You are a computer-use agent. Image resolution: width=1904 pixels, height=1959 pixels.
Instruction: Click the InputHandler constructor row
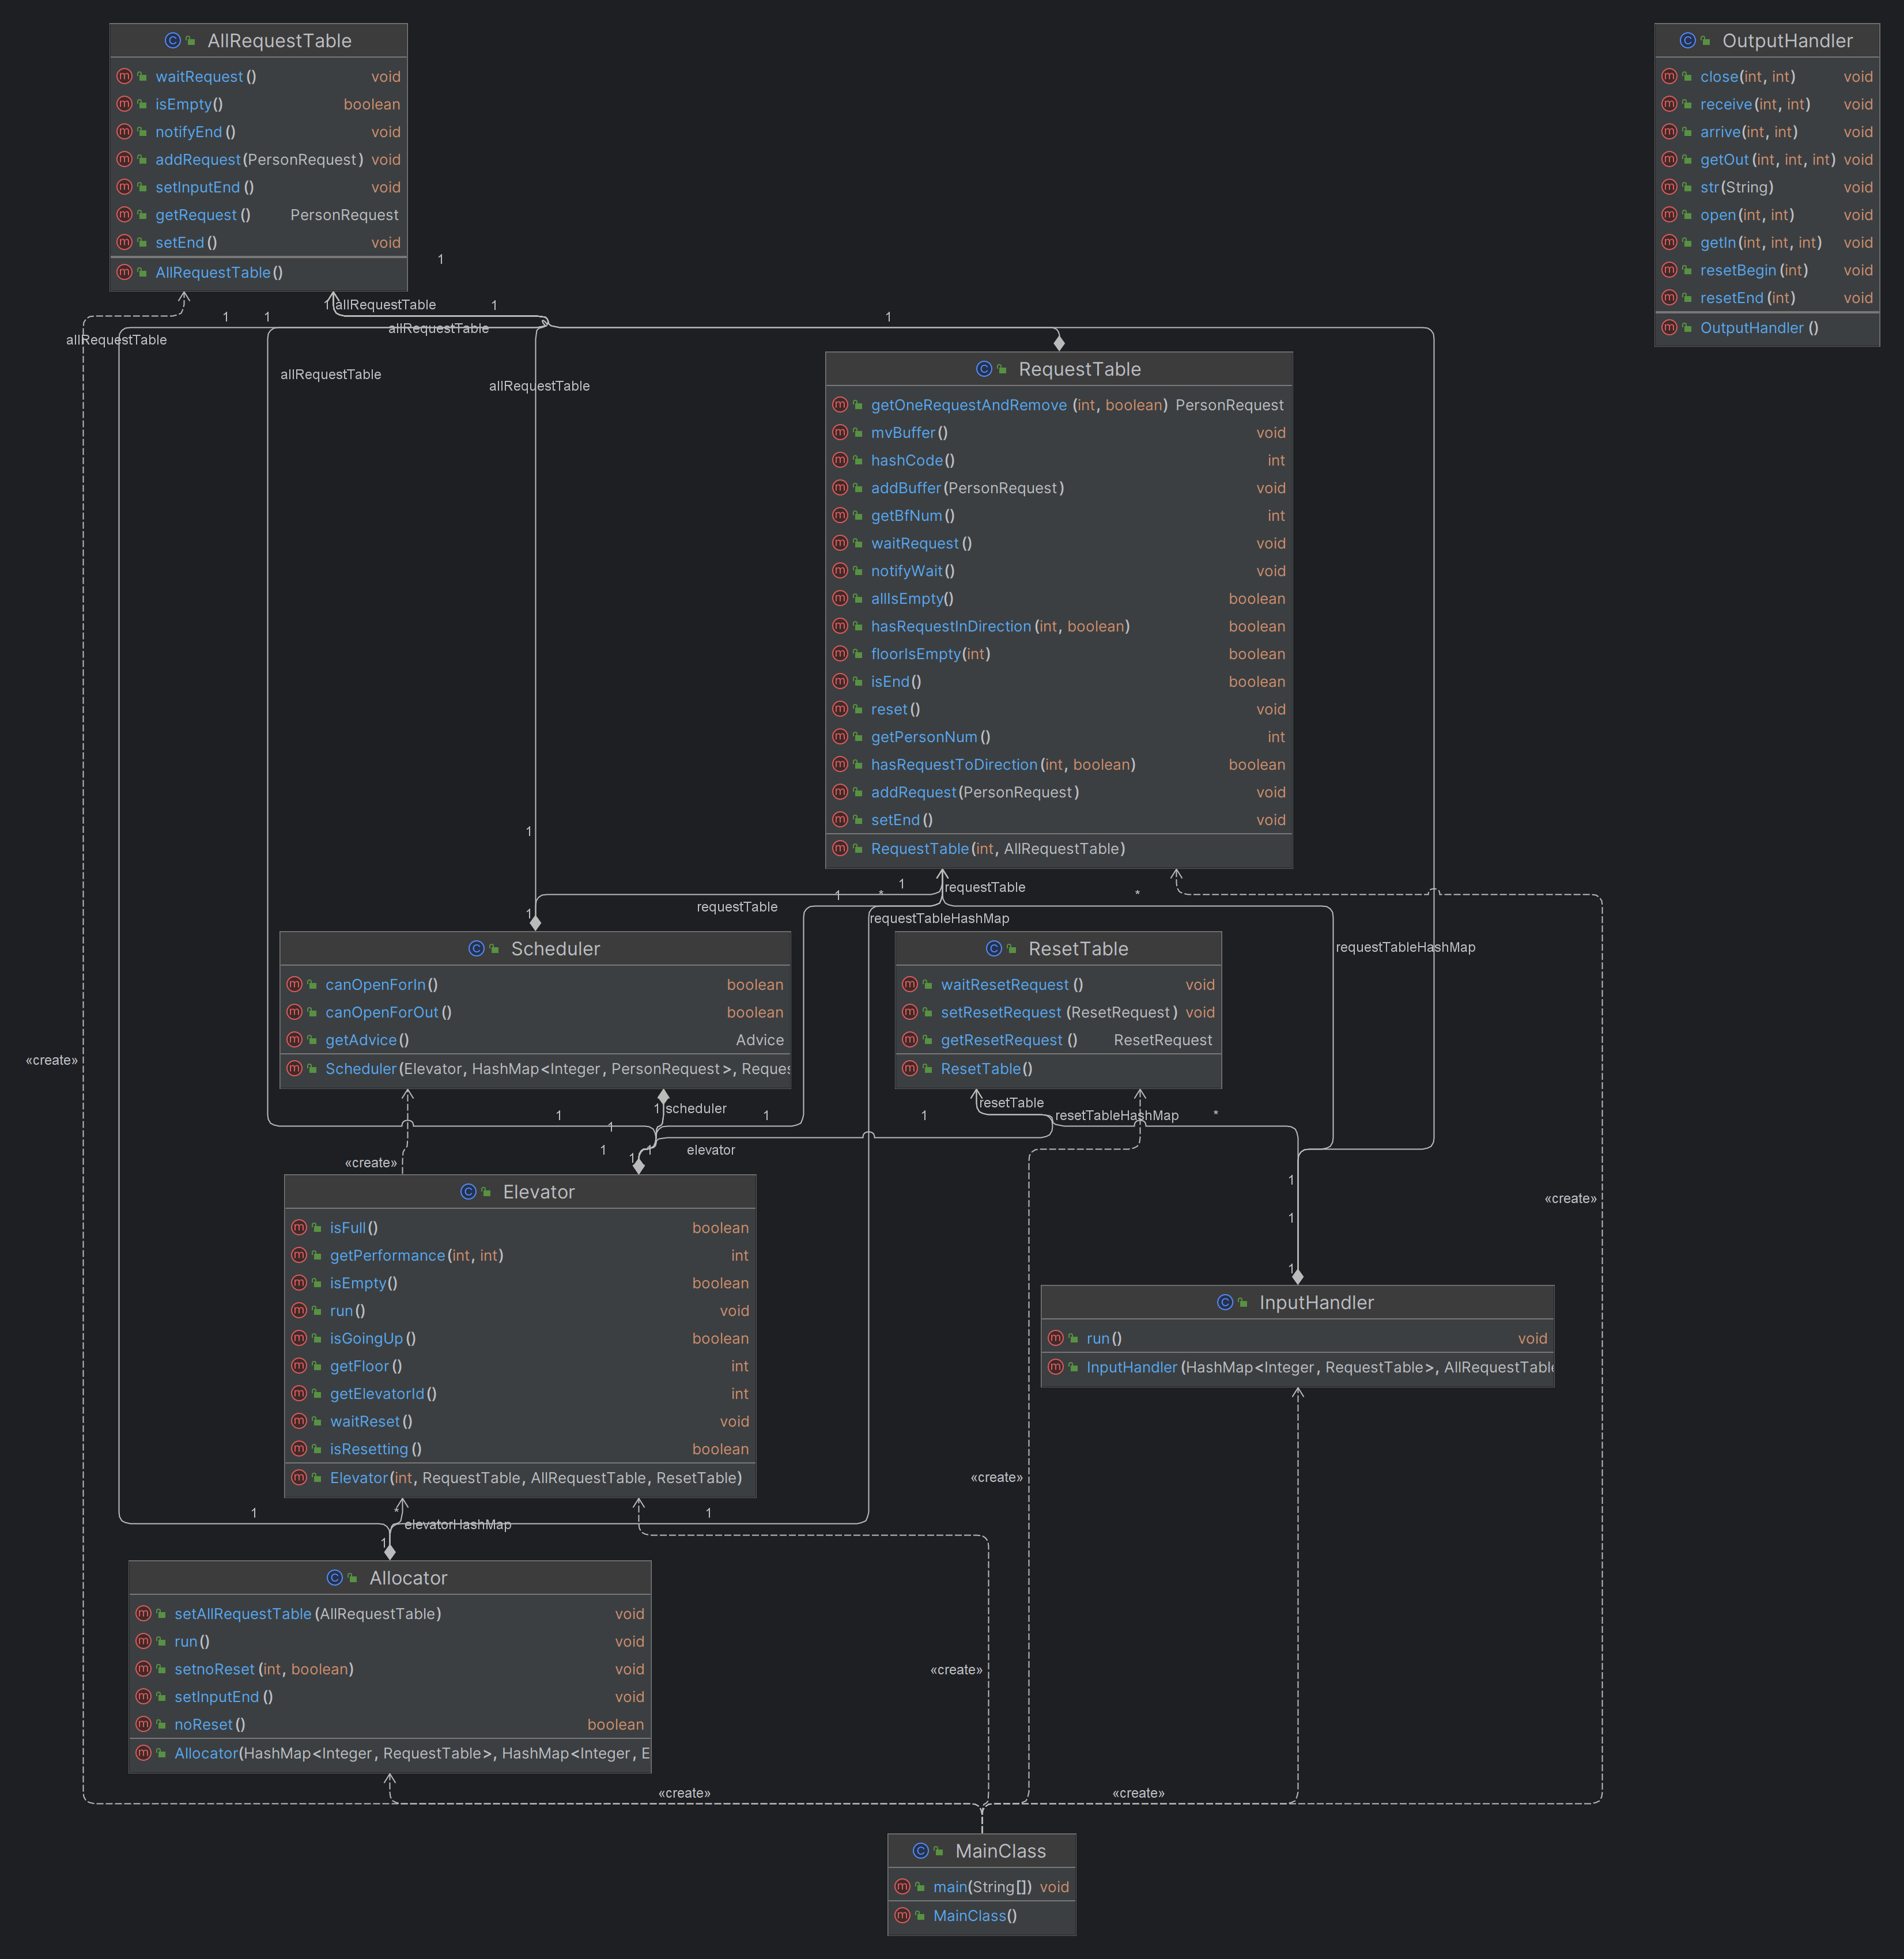pyautogui.click(x=1298, y=1367)
